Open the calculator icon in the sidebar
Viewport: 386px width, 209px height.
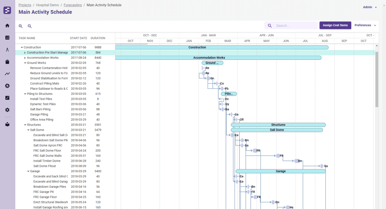tap(7, 37)
